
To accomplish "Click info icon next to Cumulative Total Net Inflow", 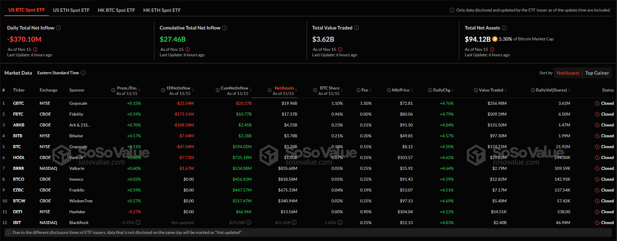I will [x=225, y=28].
